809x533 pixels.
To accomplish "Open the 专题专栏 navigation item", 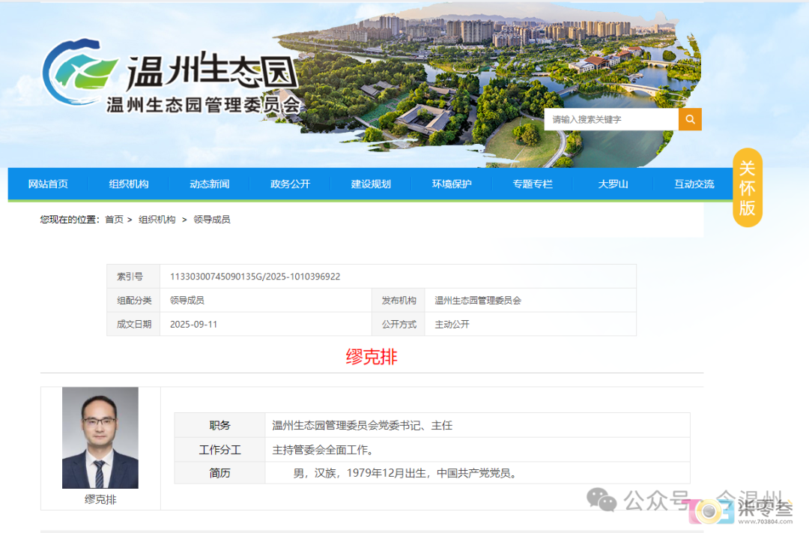I will coord(533,184).
